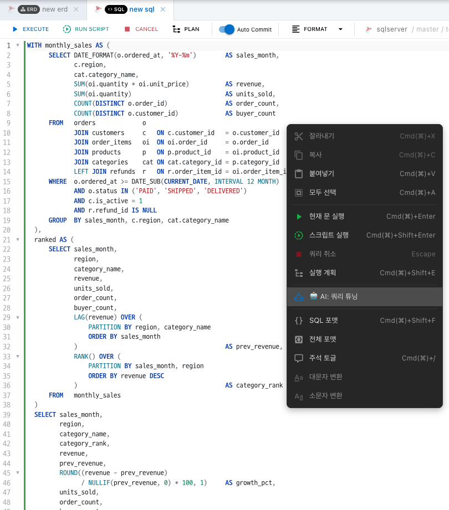This screenshot has height=510, width=449.
Task: Click the sqlserver connection name
Action: click(x=392, y=29)
